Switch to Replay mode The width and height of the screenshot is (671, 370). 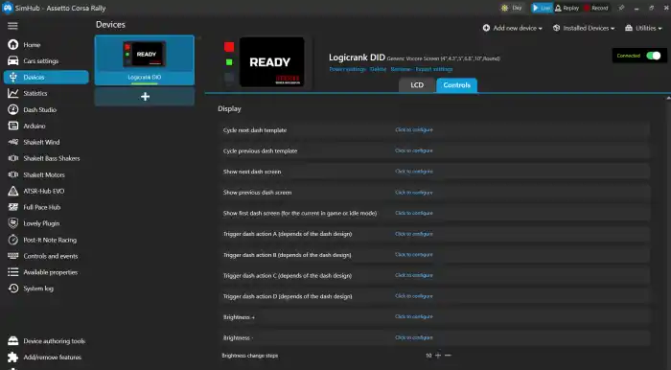click(567, 8)
